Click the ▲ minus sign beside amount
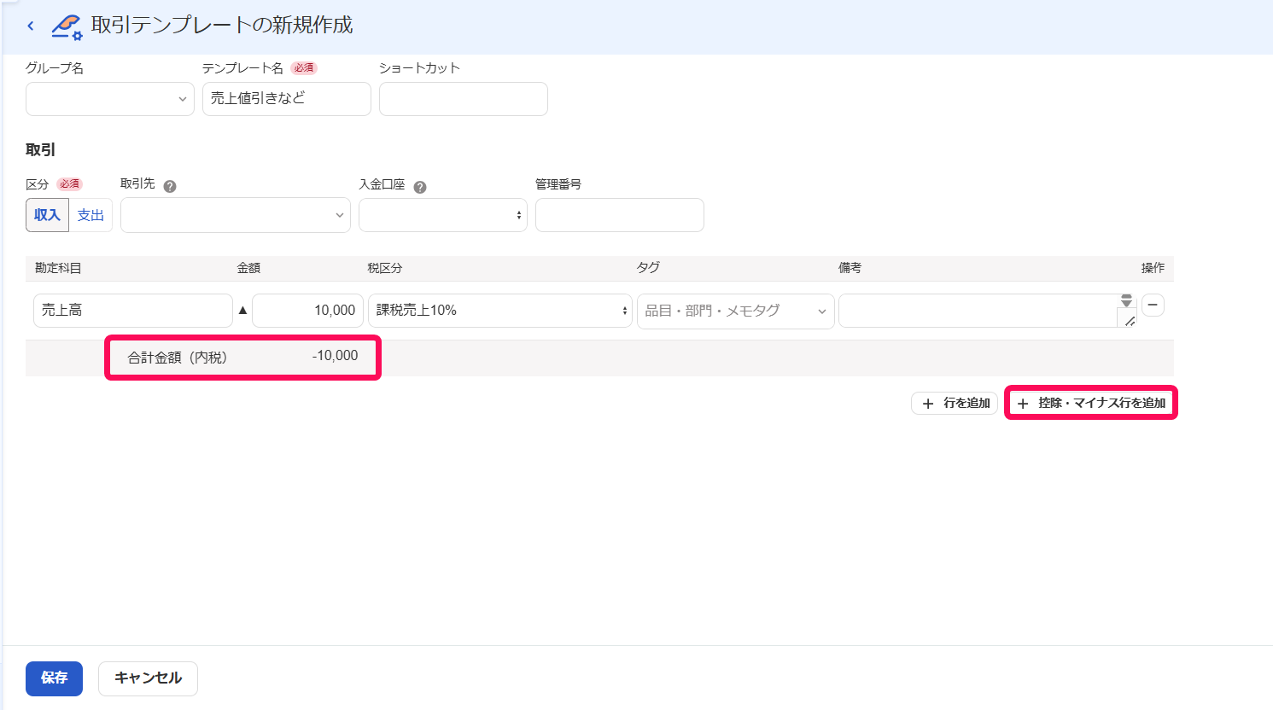The width and height of the screenshot is (1273, 710). pos(242,311)
